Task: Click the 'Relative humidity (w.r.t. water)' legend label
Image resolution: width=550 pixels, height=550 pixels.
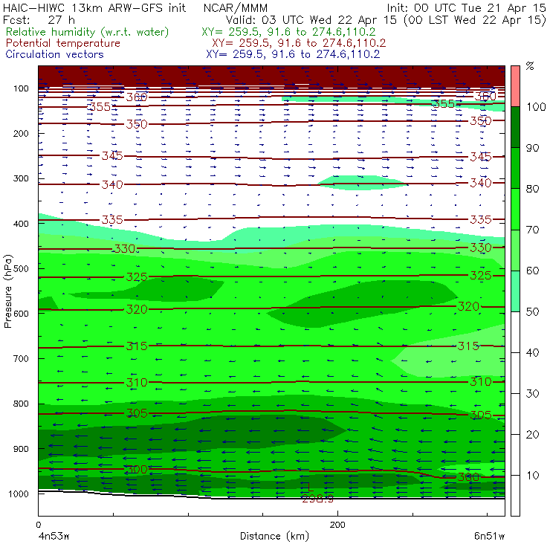Action: (88, 32)
